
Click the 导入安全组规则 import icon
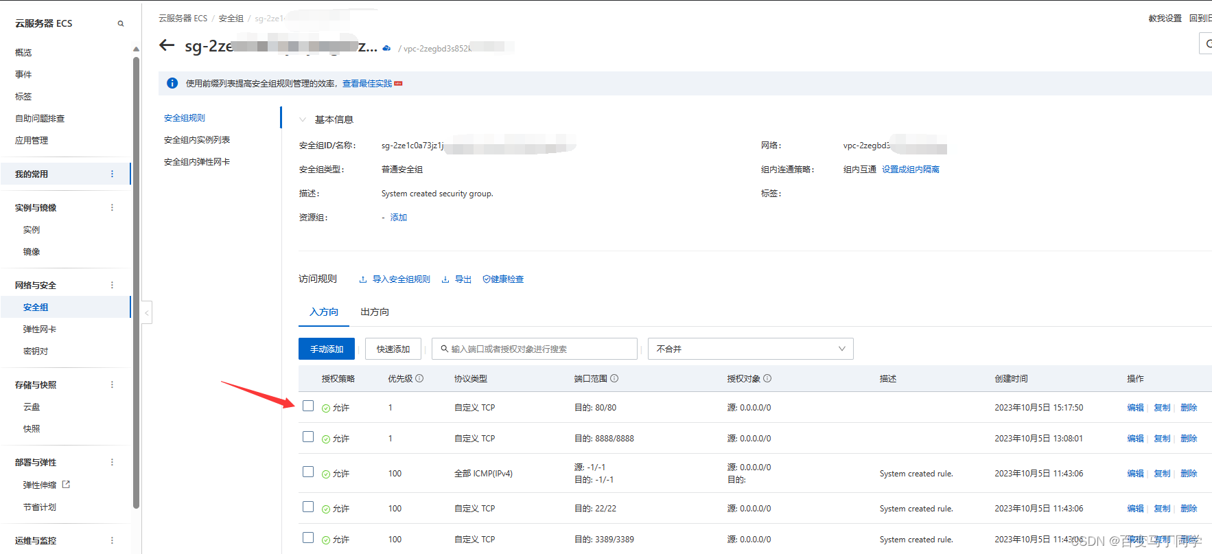363,279
